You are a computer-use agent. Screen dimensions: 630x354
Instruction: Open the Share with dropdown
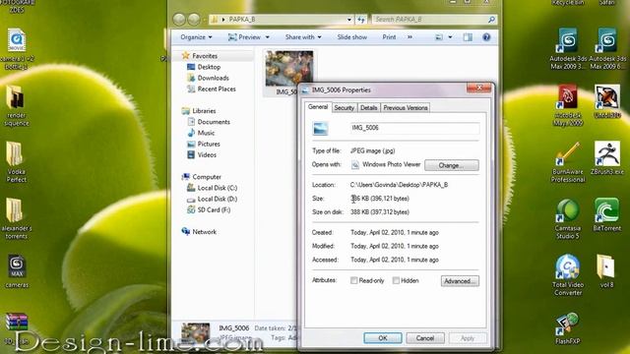303,37
